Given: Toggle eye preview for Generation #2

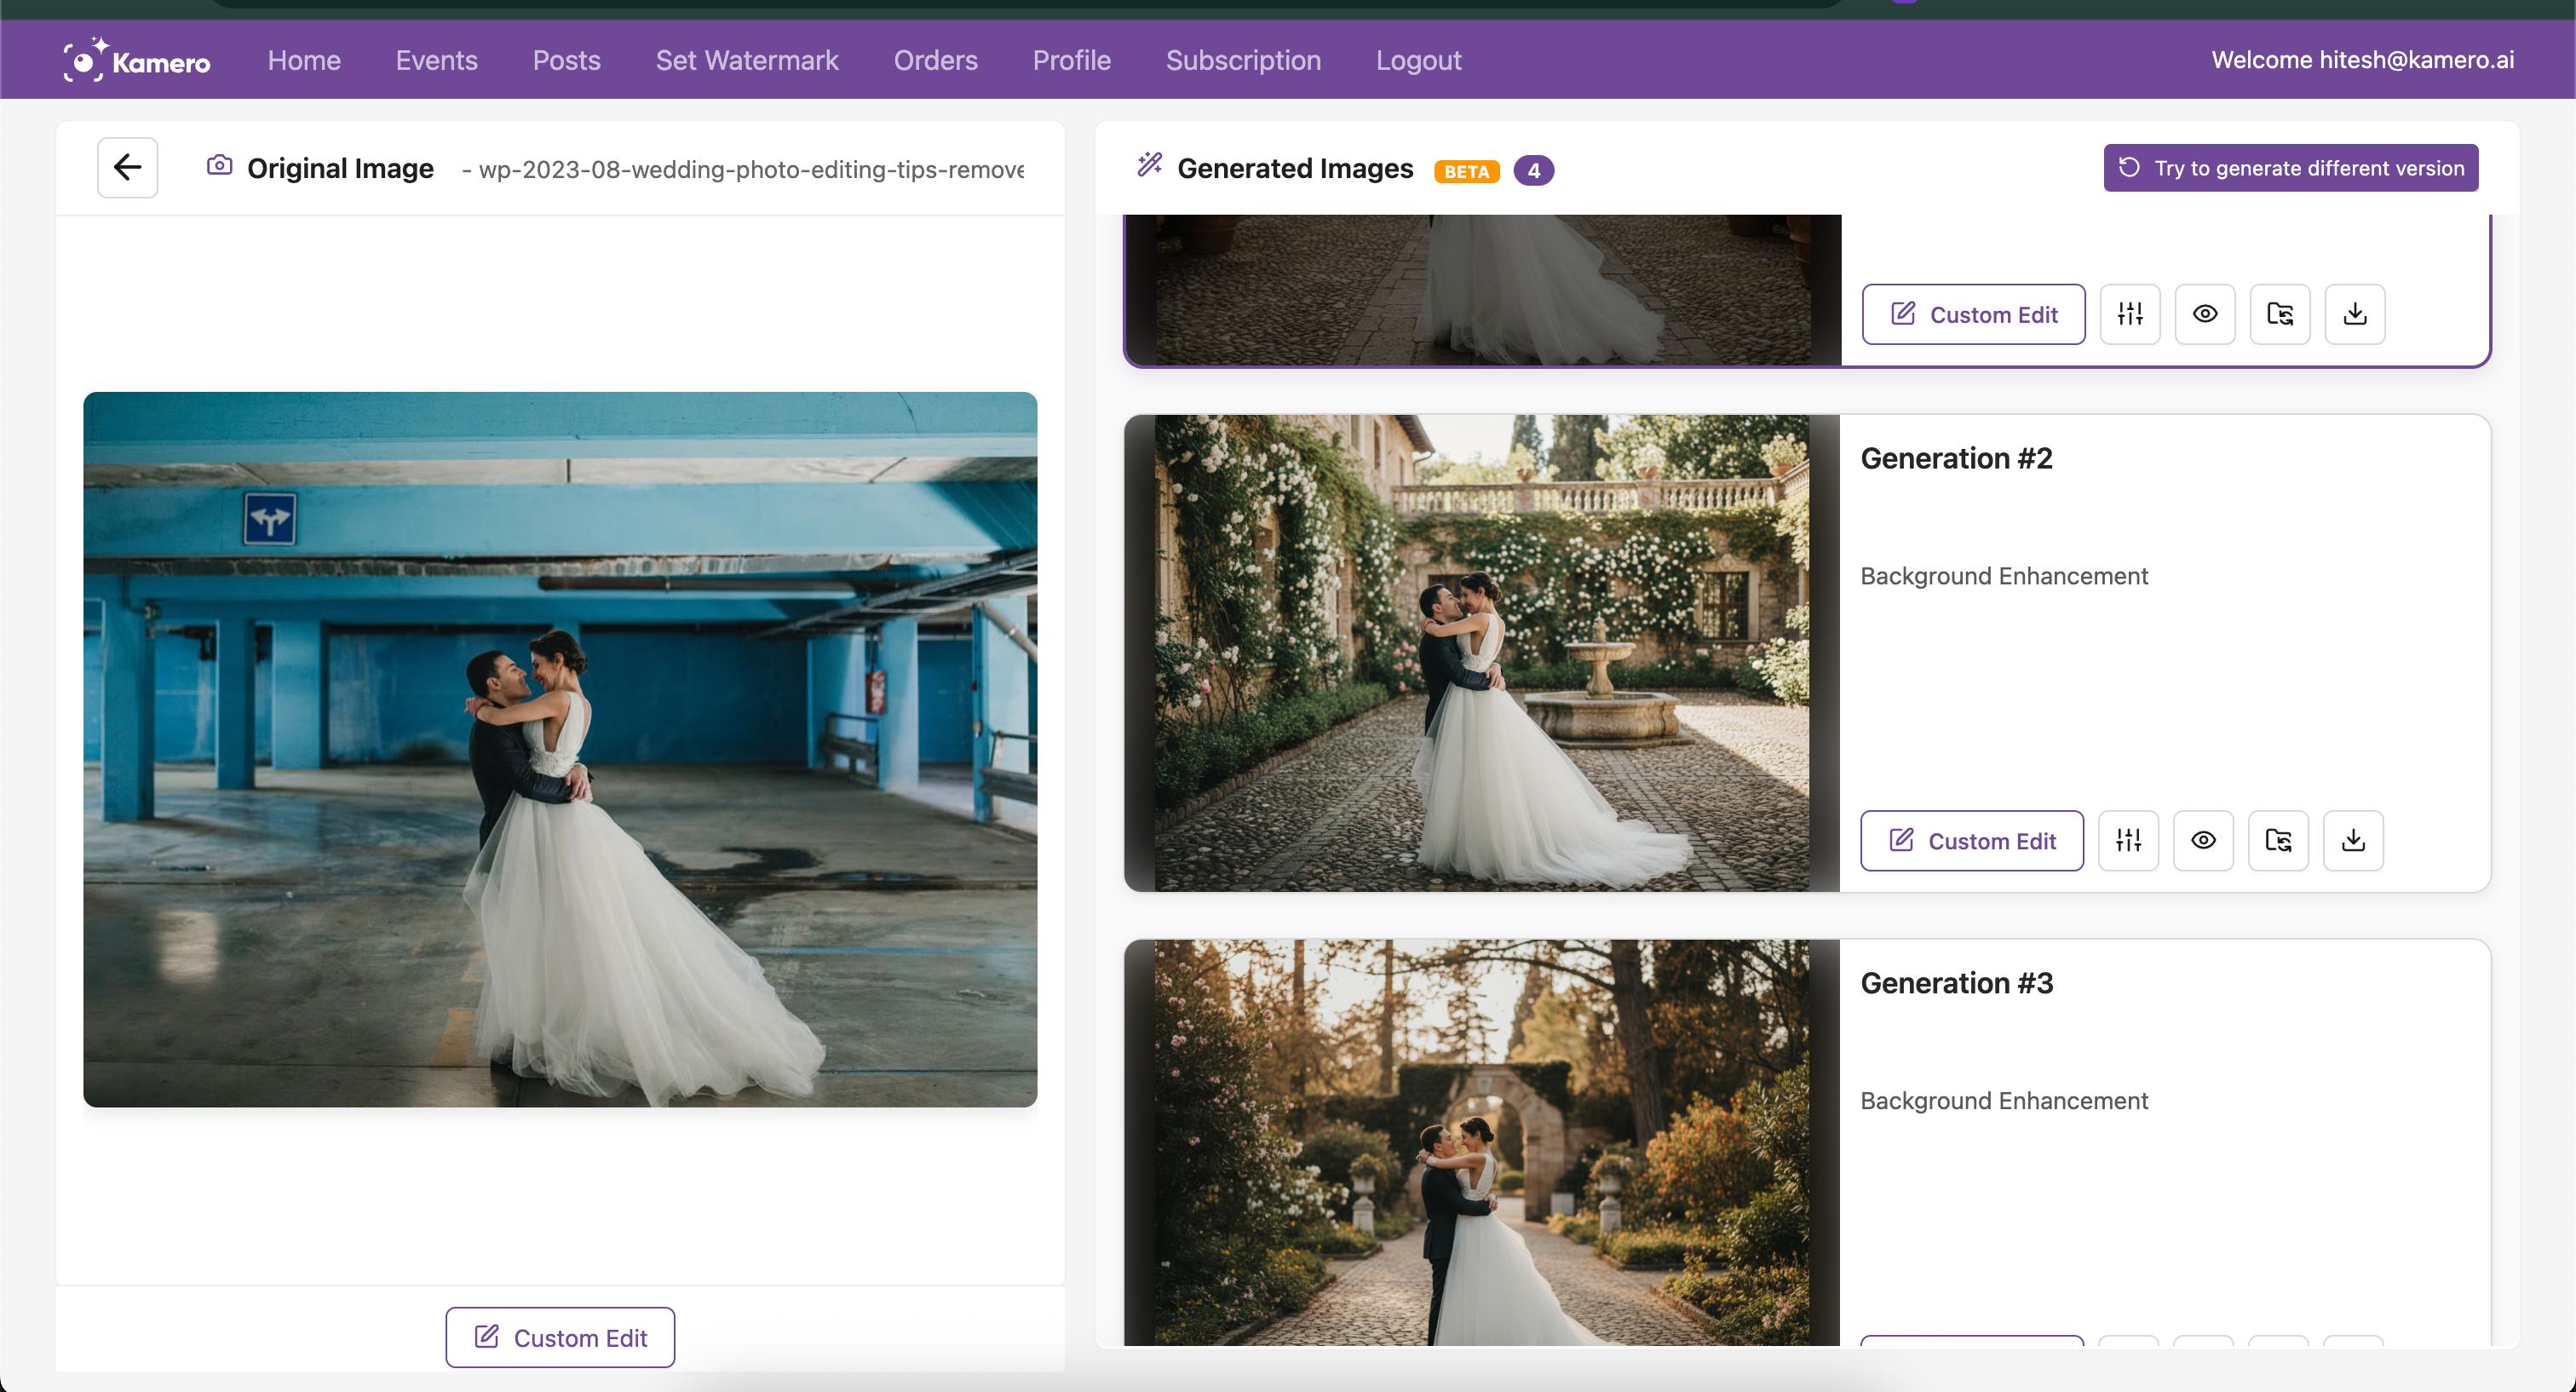Looking at the screenshot, I should (x=2203, y=840).
